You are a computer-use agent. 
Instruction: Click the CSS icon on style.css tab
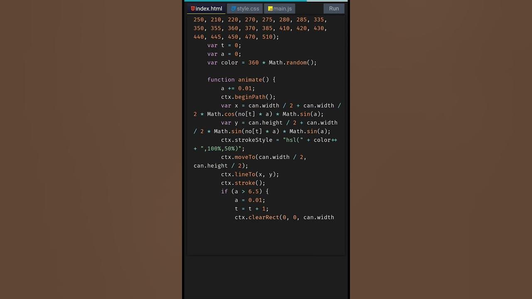234,8
